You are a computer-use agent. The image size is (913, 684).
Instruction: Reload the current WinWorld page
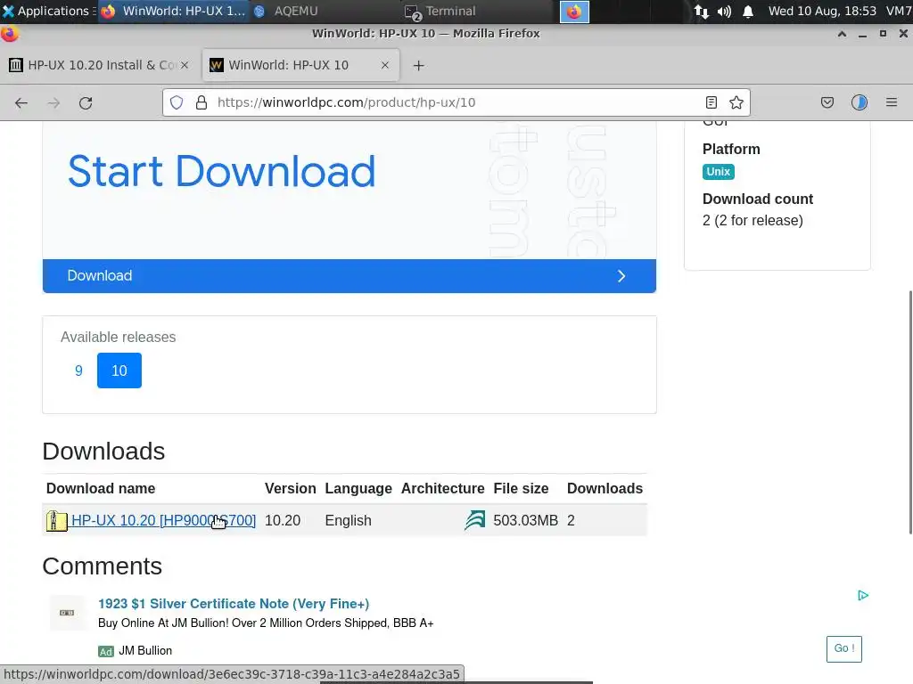pos(86,103)
